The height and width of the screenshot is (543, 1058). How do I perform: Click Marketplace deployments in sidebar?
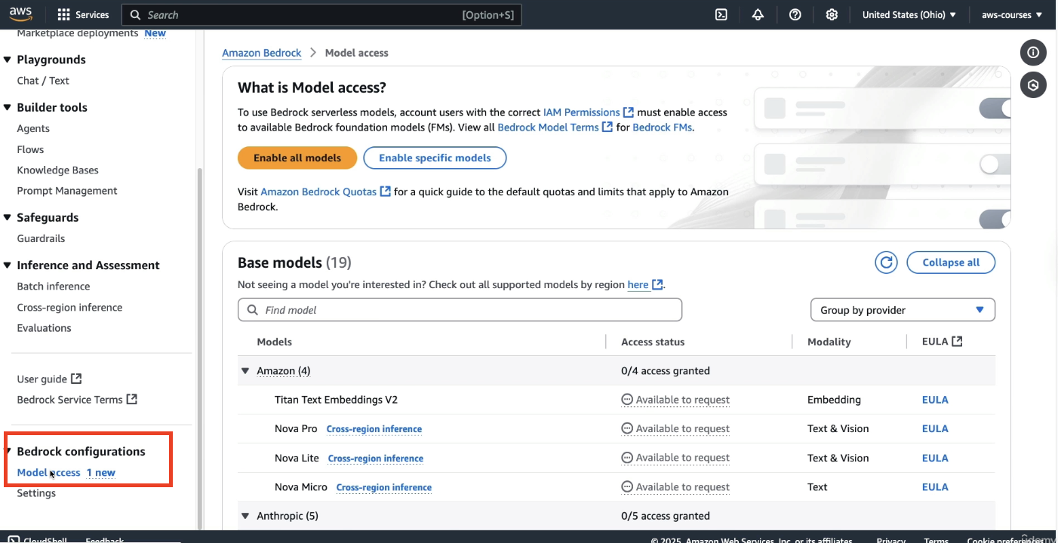point(77,33)
